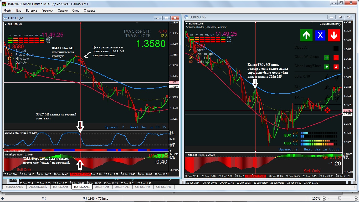Switch to the GBPUSD,M1 chart tab

point(163,187)
